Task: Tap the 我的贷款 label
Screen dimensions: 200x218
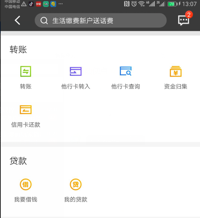Action: coord(76,199)
